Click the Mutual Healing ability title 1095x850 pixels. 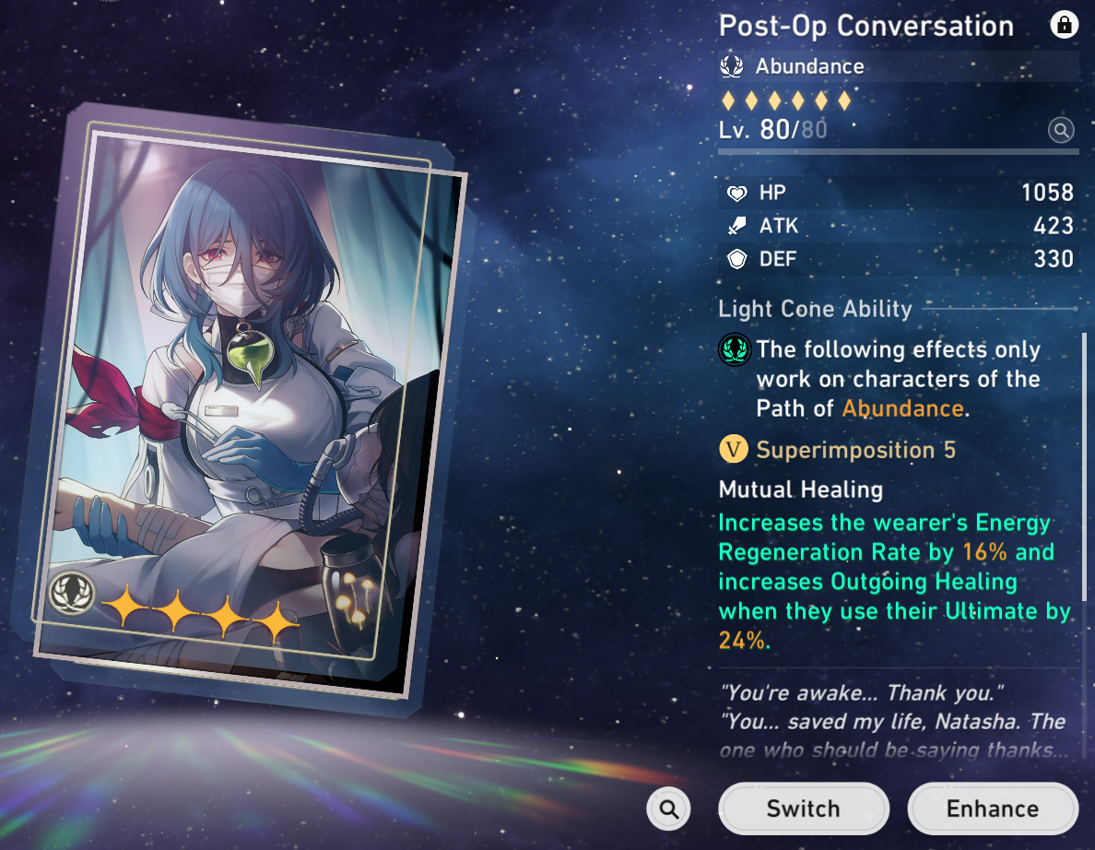[801, 490]
